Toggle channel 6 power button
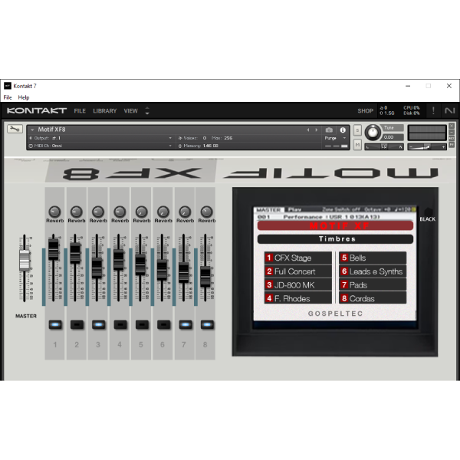The image size is (460, 460). click(x=164, y=325)
